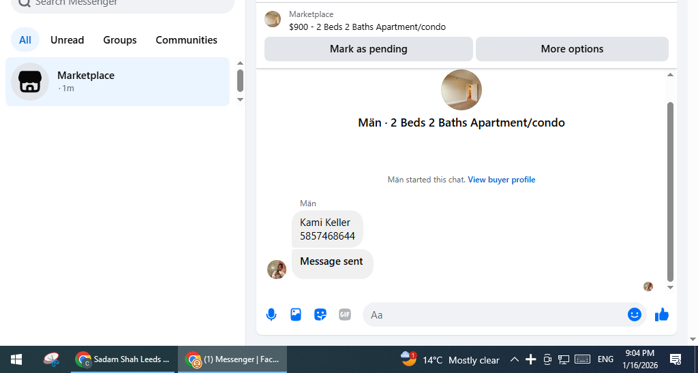The image size is (698, 373).
Task: Click the ENG language indicator
Action: [605, 359]
